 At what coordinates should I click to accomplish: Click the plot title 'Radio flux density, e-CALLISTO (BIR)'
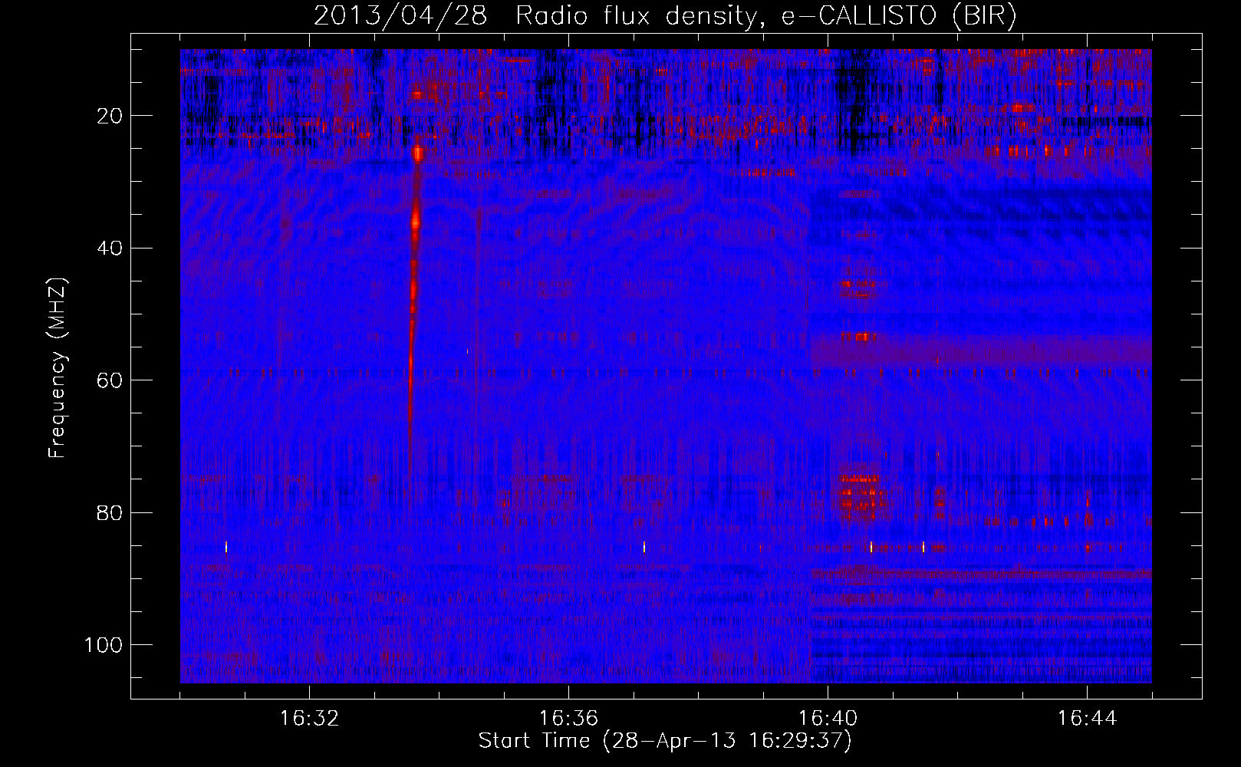(765, 16)
